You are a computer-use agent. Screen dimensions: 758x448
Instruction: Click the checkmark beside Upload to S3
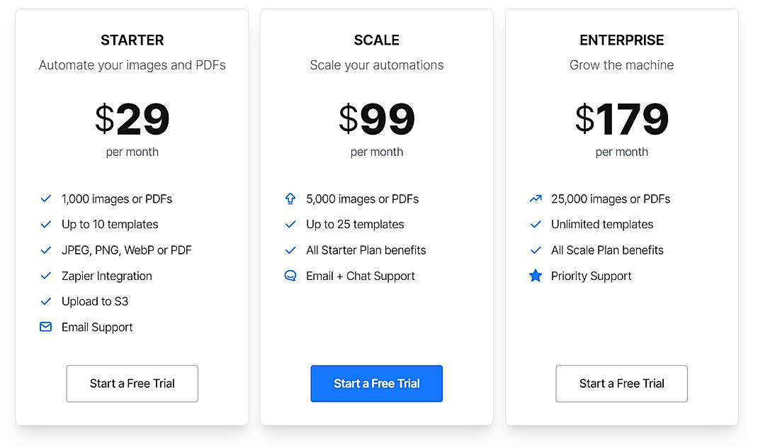click(45, 301)
